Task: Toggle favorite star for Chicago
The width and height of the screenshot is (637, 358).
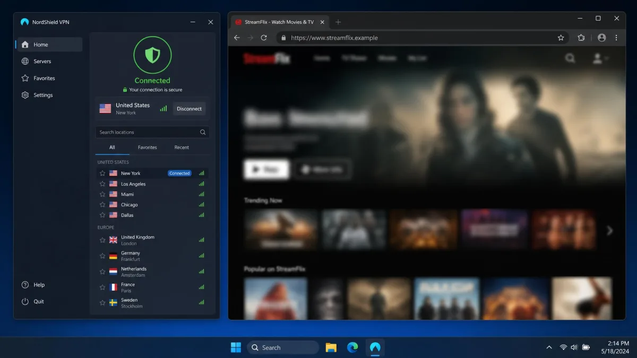Action: 102,205
